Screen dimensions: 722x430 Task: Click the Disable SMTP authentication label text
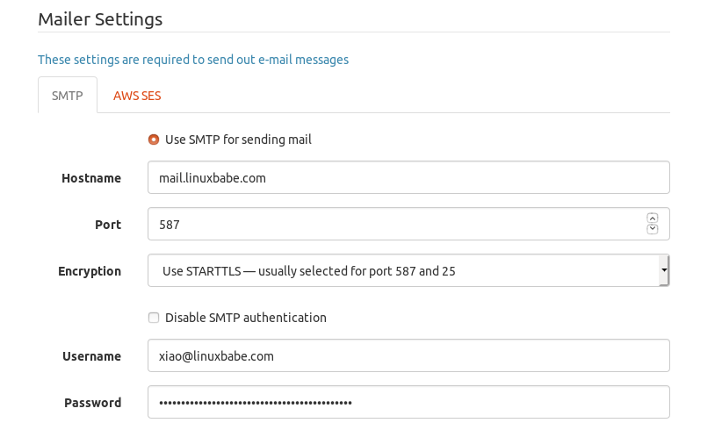[245, 318]
